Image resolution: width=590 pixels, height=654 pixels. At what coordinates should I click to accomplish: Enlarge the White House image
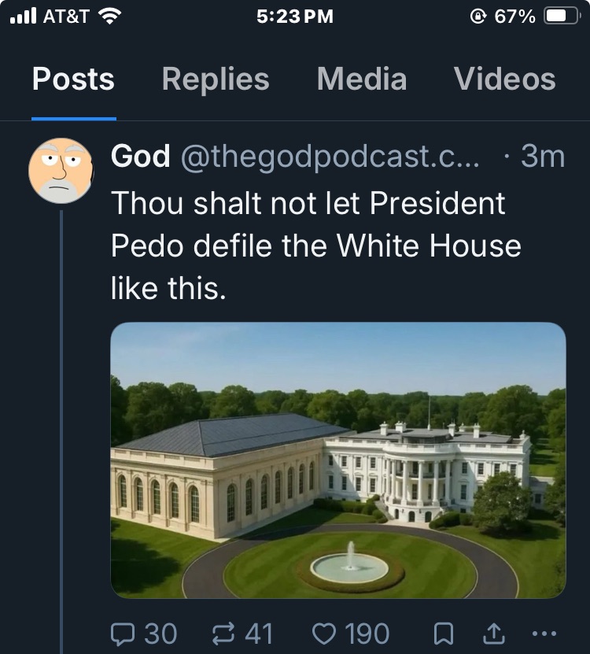point(338,460)
